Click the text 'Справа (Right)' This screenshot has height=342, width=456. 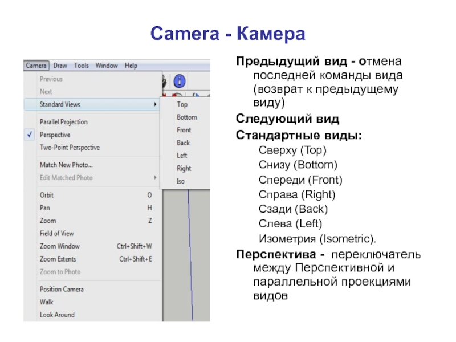[297, 194]
